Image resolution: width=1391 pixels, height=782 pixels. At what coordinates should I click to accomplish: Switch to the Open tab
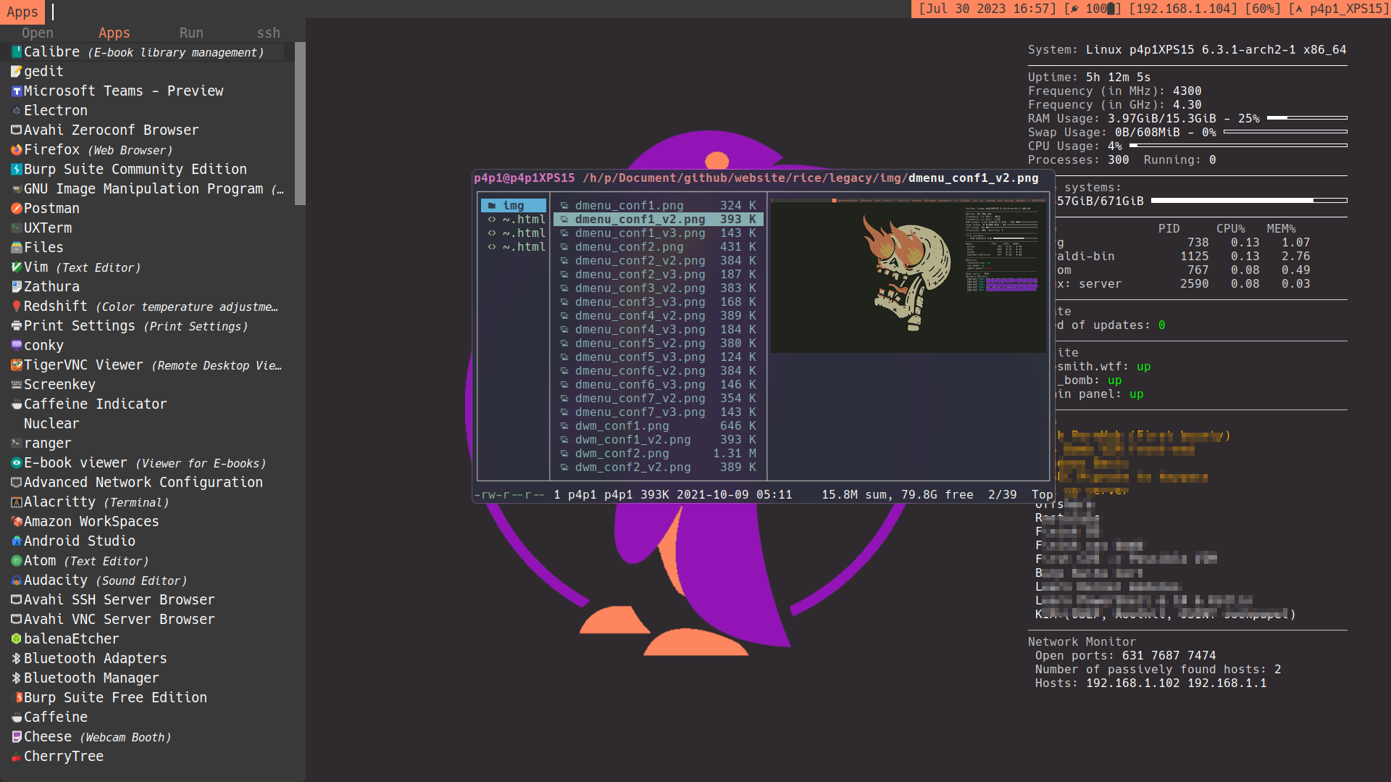[38, 33]
